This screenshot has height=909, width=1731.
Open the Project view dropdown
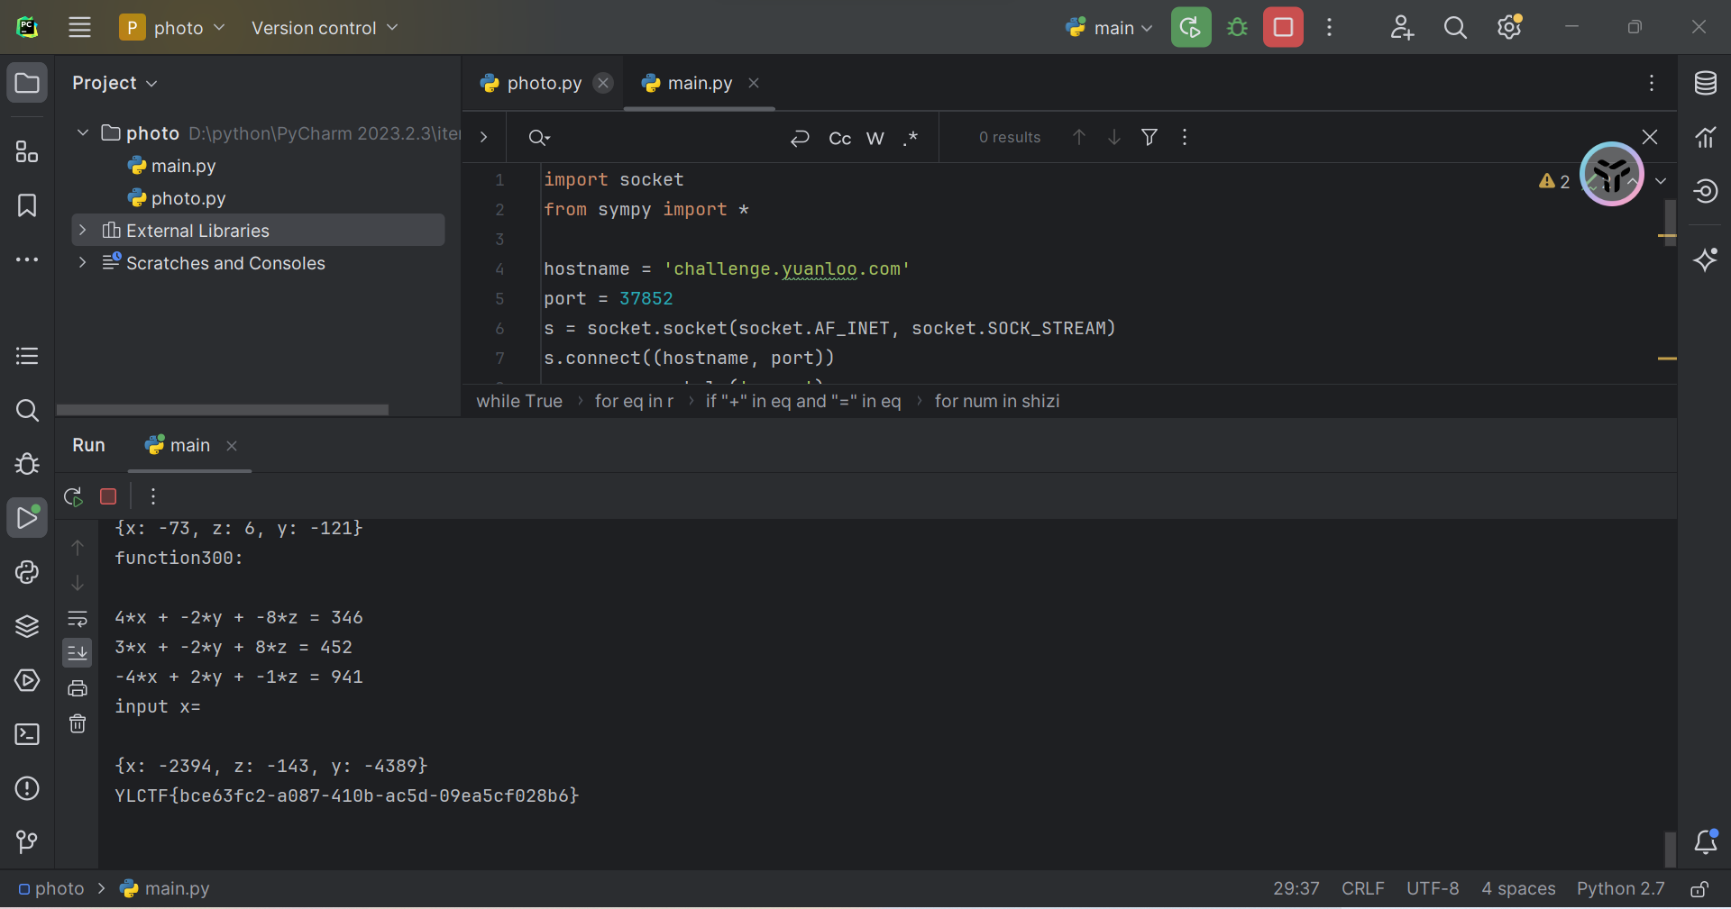114,83
